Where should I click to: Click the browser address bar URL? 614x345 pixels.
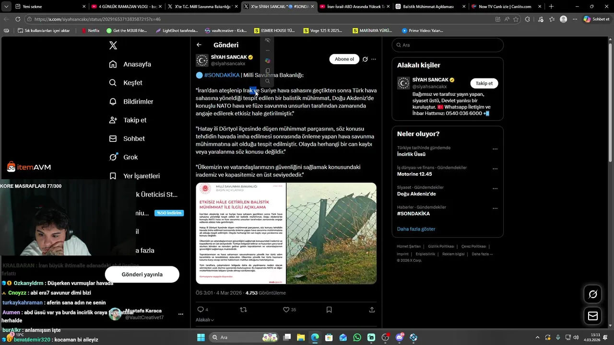click(x=97, y=19)
